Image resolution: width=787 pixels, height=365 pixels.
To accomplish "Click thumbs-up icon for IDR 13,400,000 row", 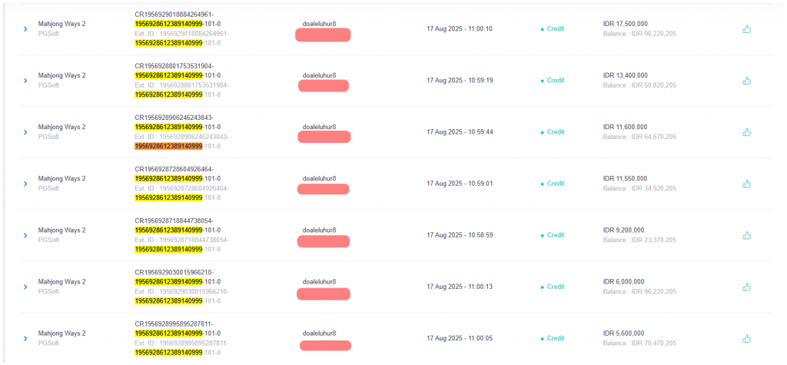I will pos(746,81).
